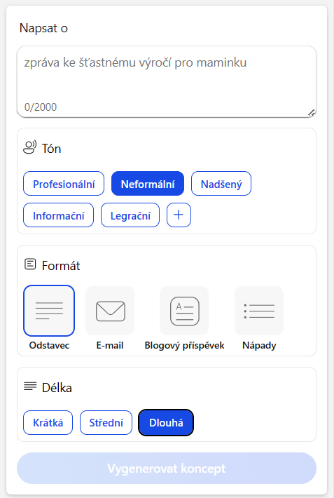Image resolution: width=334 pixels, height=498 pixels.
Task: Set tone to Neformální
Action: [x=148, y=184]
